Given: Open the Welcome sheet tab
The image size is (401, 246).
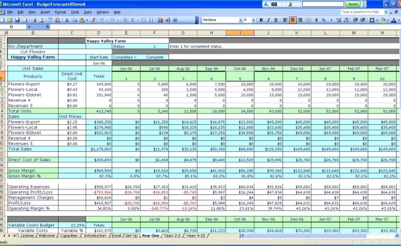Looking at the screenshot, I should (x=46, y=236).
